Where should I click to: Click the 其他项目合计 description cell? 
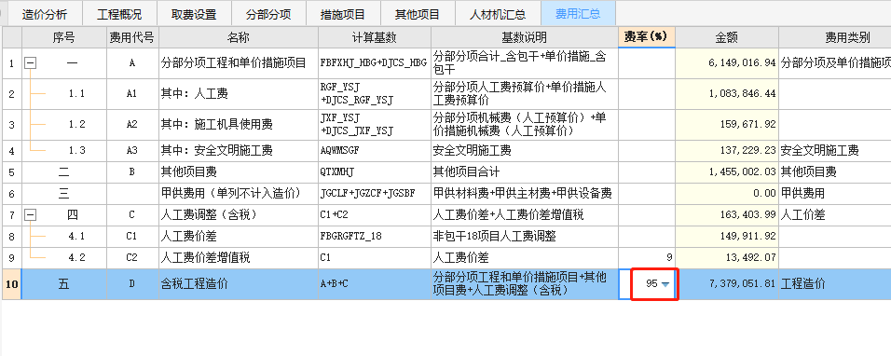[x=524, y=172]
